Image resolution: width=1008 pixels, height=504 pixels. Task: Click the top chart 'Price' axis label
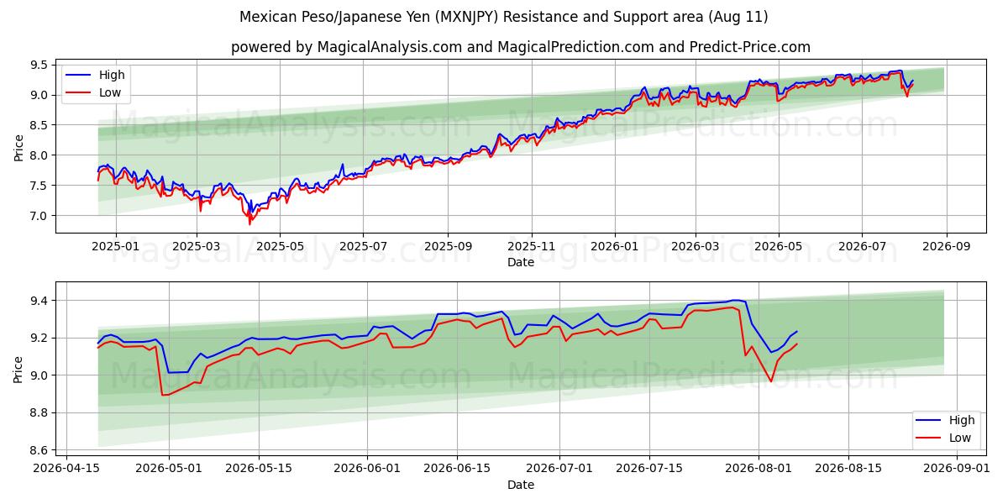coord(18,147)
